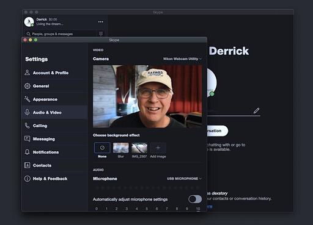Open microphone dropdown USB MICROPHONE
The image size is (313, 225).
pos(185,179)
